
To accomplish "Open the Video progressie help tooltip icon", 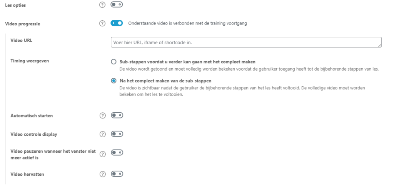I will [102, 23].
